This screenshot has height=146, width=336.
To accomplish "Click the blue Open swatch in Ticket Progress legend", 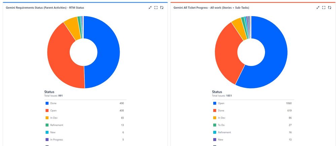I will coord(215,103).
